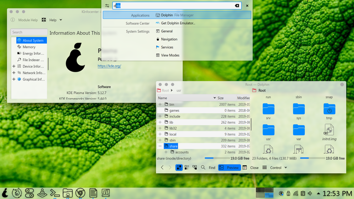Open the Help menu in KInfocenter
This screenshot has width=354, height=199.
pyautogui.click(x=52, y=20)
